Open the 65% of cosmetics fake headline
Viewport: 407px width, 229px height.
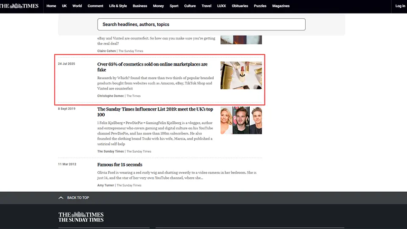152,67
